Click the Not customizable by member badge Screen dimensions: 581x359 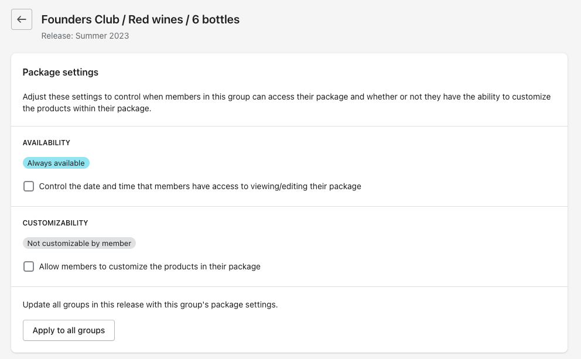click(x=79, y=243)
